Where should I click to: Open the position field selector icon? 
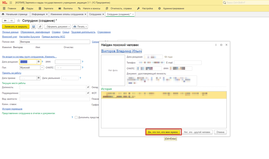tap(88, 87)
